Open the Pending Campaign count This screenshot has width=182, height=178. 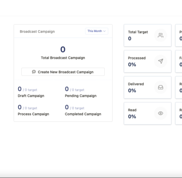click(66, 89)
